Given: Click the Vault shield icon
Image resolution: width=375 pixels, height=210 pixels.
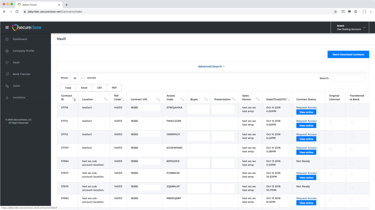Looking at the screenshot, I should (x=7, y=63).
